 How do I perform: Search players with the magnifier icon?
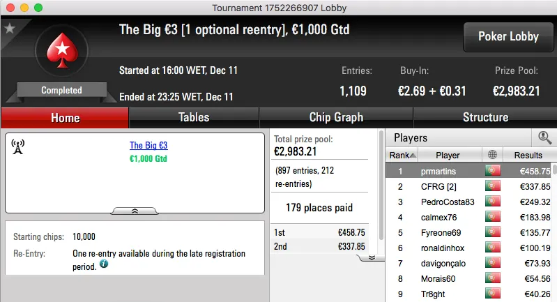click(544, 138)
